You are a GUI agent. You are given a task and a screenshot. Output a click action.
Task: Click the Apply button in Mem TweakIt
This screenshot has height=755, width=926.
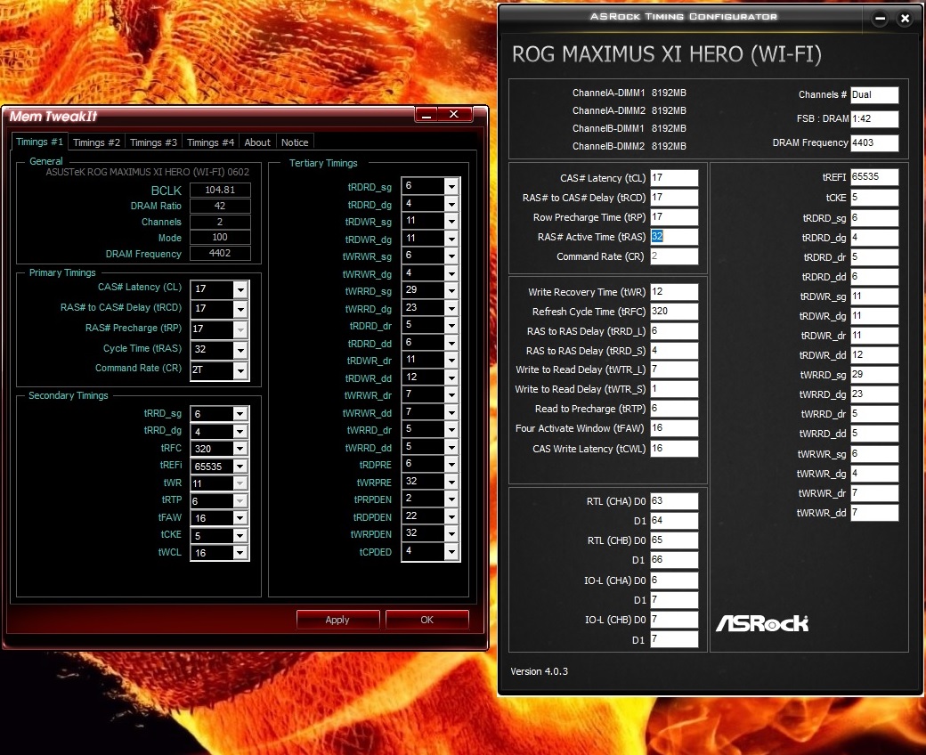point(337,620)
